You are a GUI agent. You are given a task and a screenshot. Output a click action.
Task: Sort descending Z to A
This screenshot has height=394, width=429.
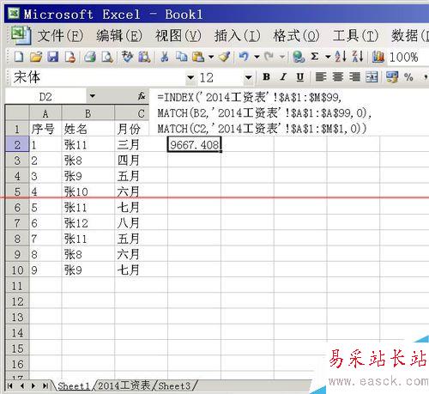(358, 57)
